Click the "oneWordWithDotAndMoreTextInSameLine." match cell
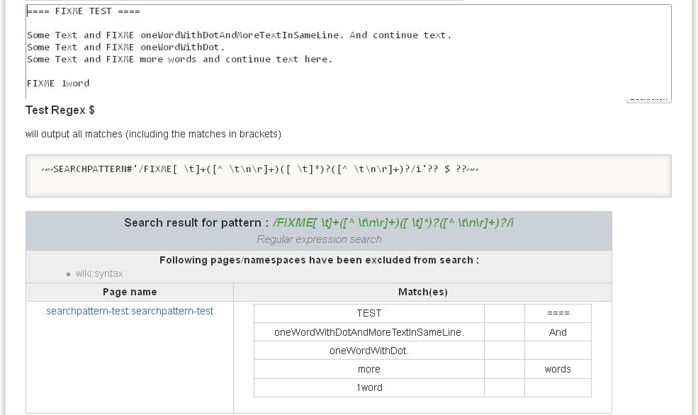 [368, 332]
